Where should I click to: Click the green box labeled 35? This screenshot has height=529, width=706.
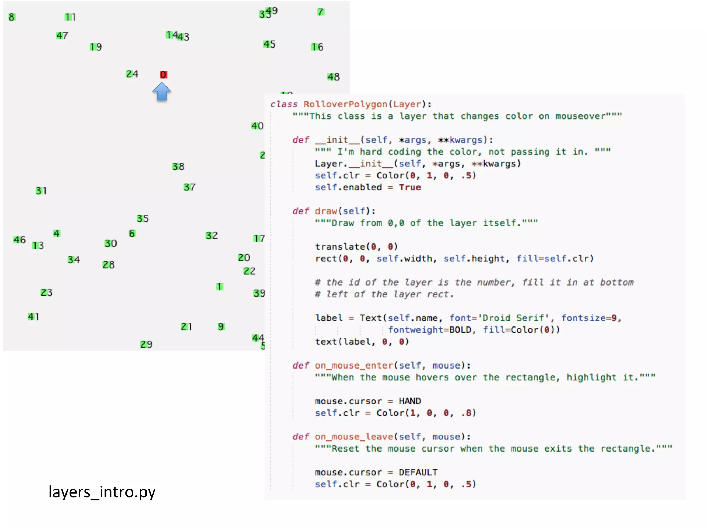[x=140, y=218]
